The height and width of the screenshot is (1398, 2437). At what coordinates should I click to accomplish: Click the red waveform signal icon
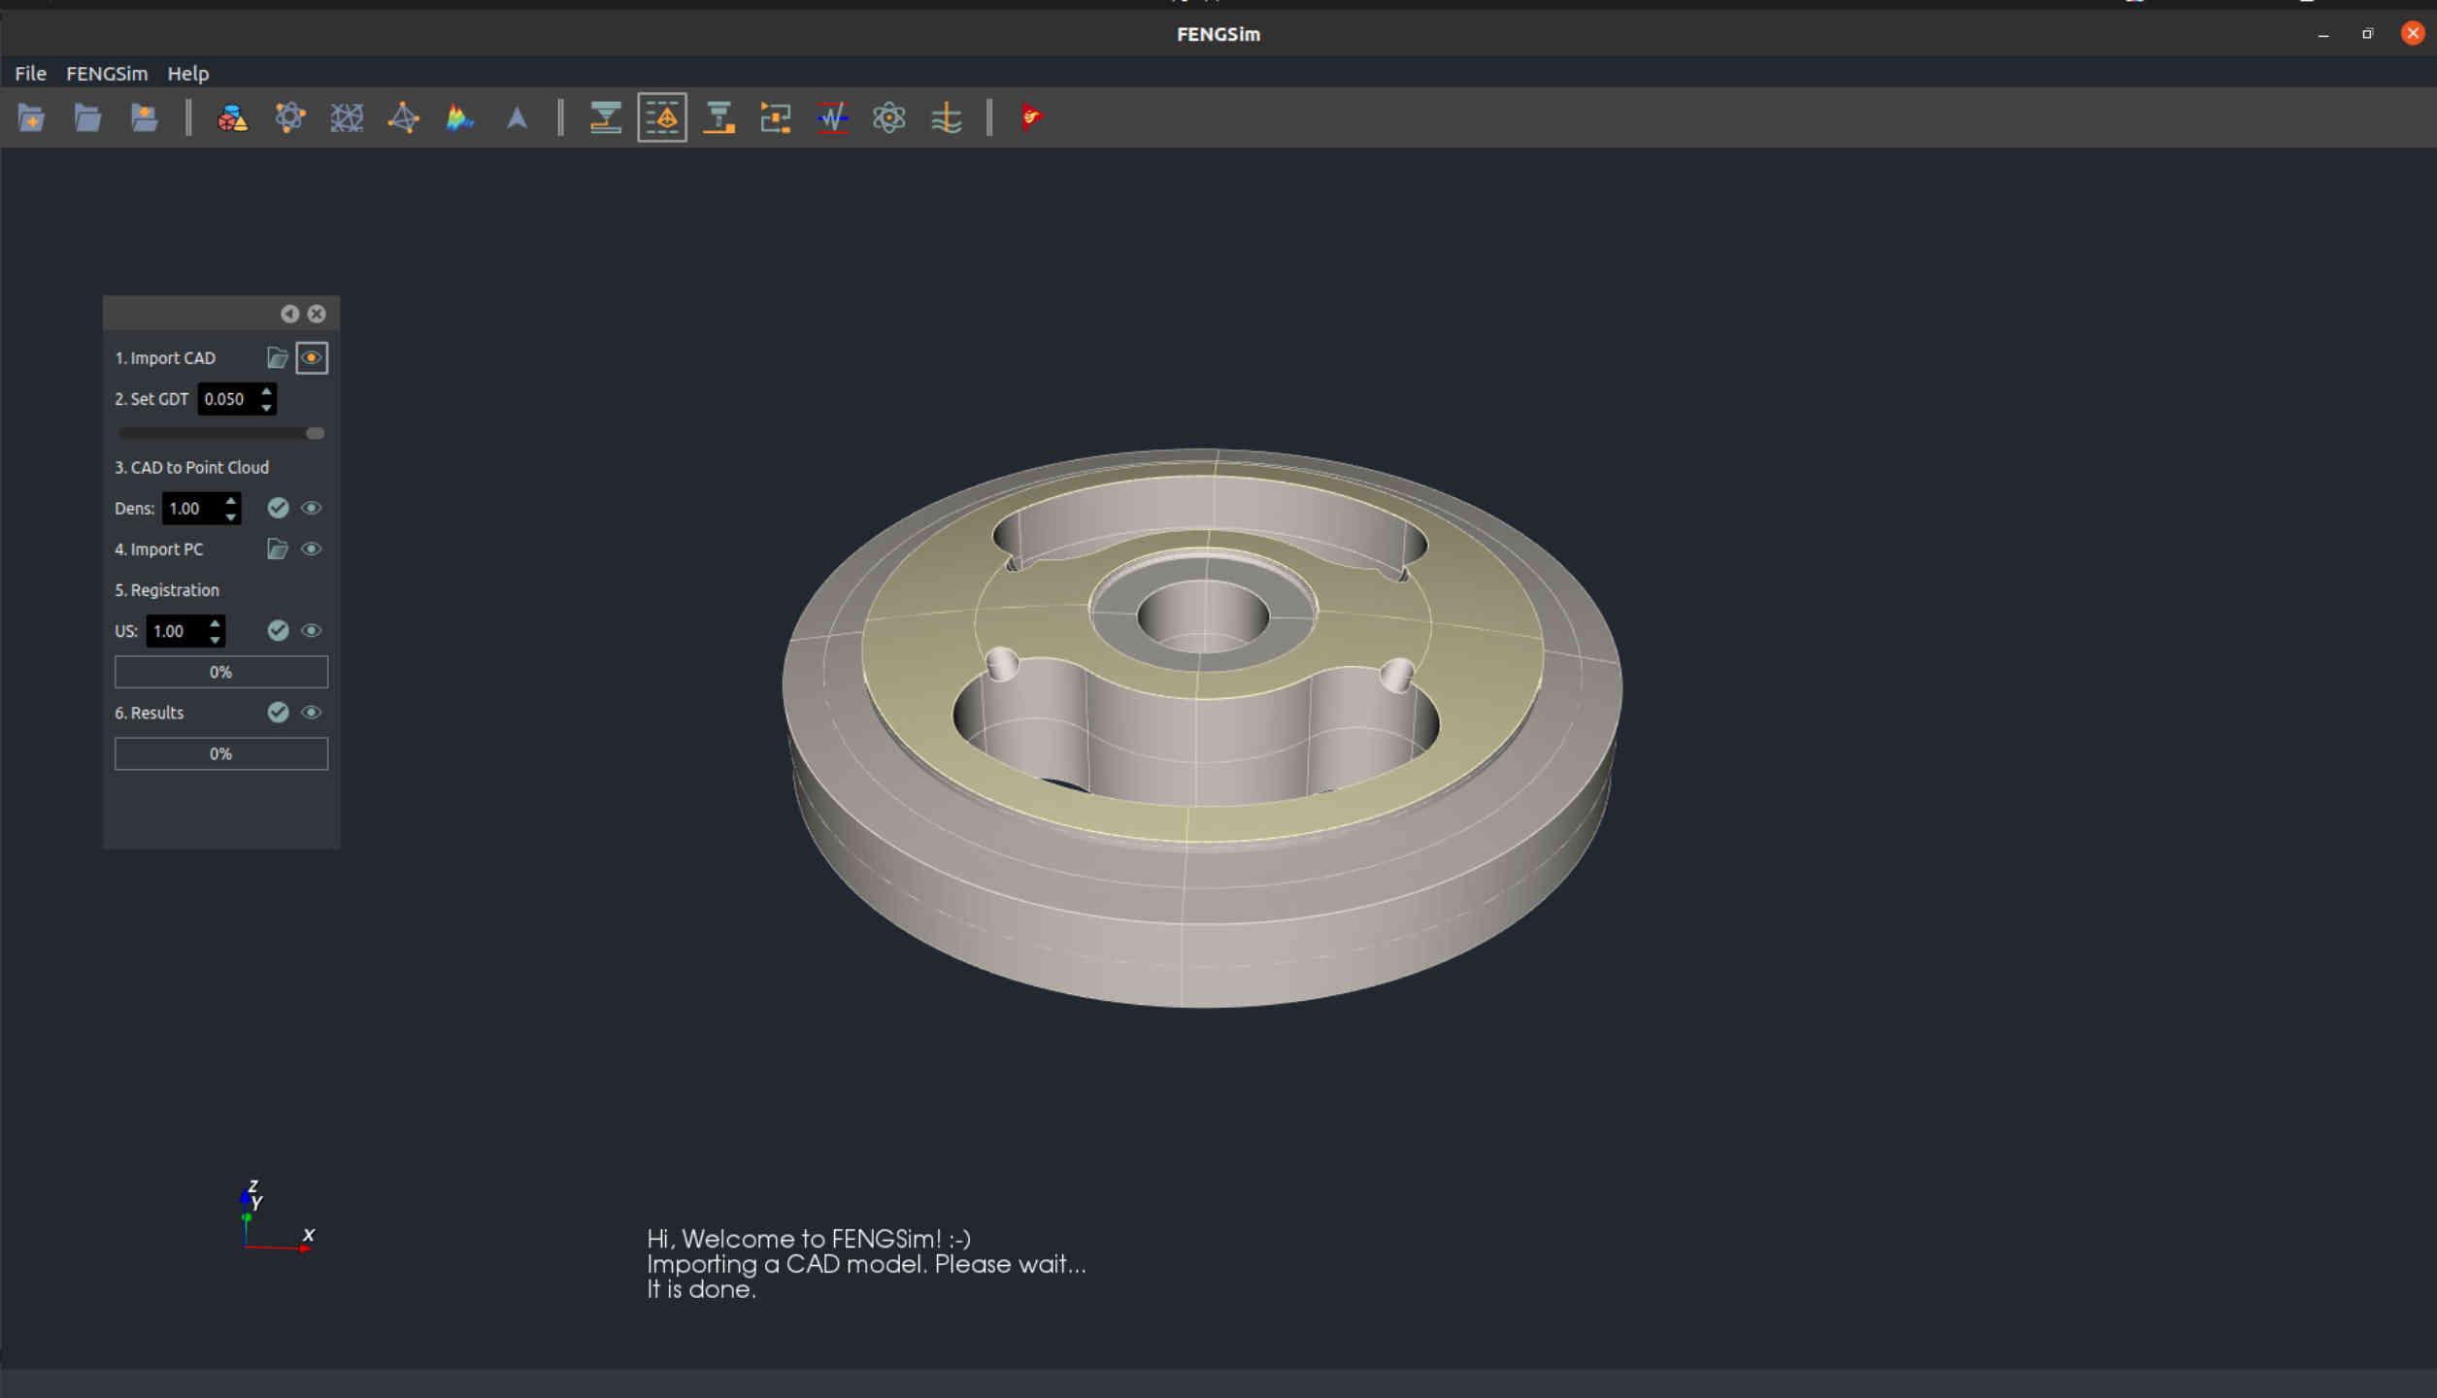[832, 118]
